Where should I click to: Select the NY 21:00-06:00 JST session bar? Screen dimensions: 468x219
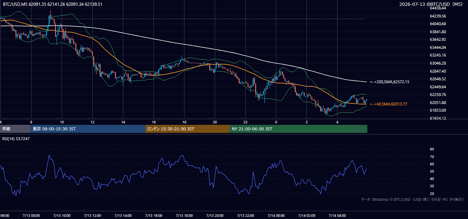coord(298,129)
